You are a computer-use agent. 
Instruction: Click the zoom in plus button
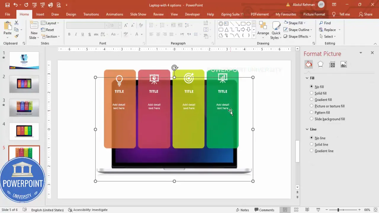point(360,210)
